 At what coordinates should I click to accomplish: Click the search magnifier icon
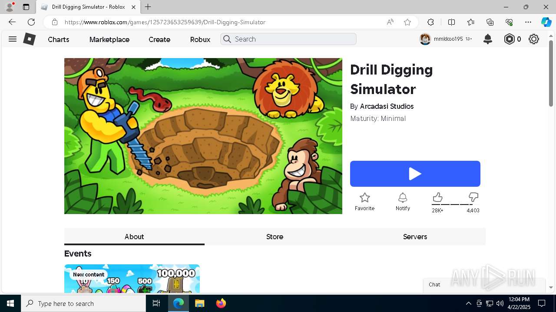coord(227,39)
